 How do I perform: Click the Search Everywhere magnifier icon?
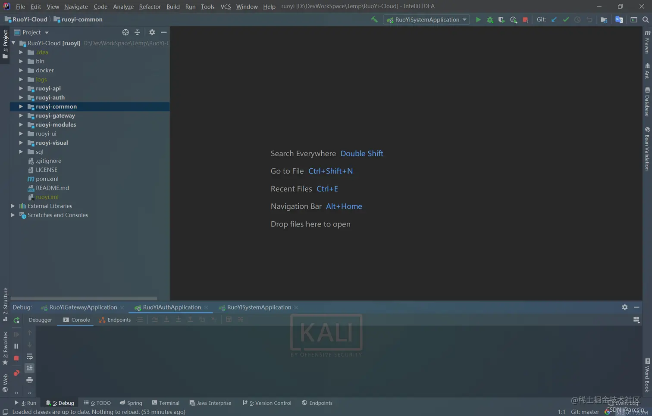click(x=646, y=19)
